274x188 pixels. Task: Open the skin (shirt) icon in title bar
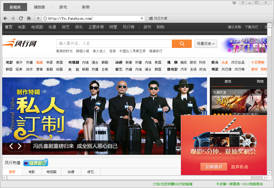234,3
